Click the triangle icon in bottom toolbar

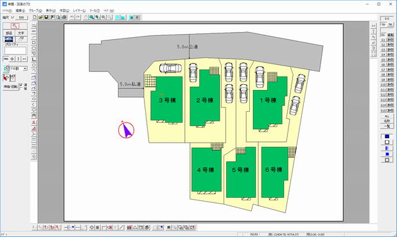pos(135,227)
